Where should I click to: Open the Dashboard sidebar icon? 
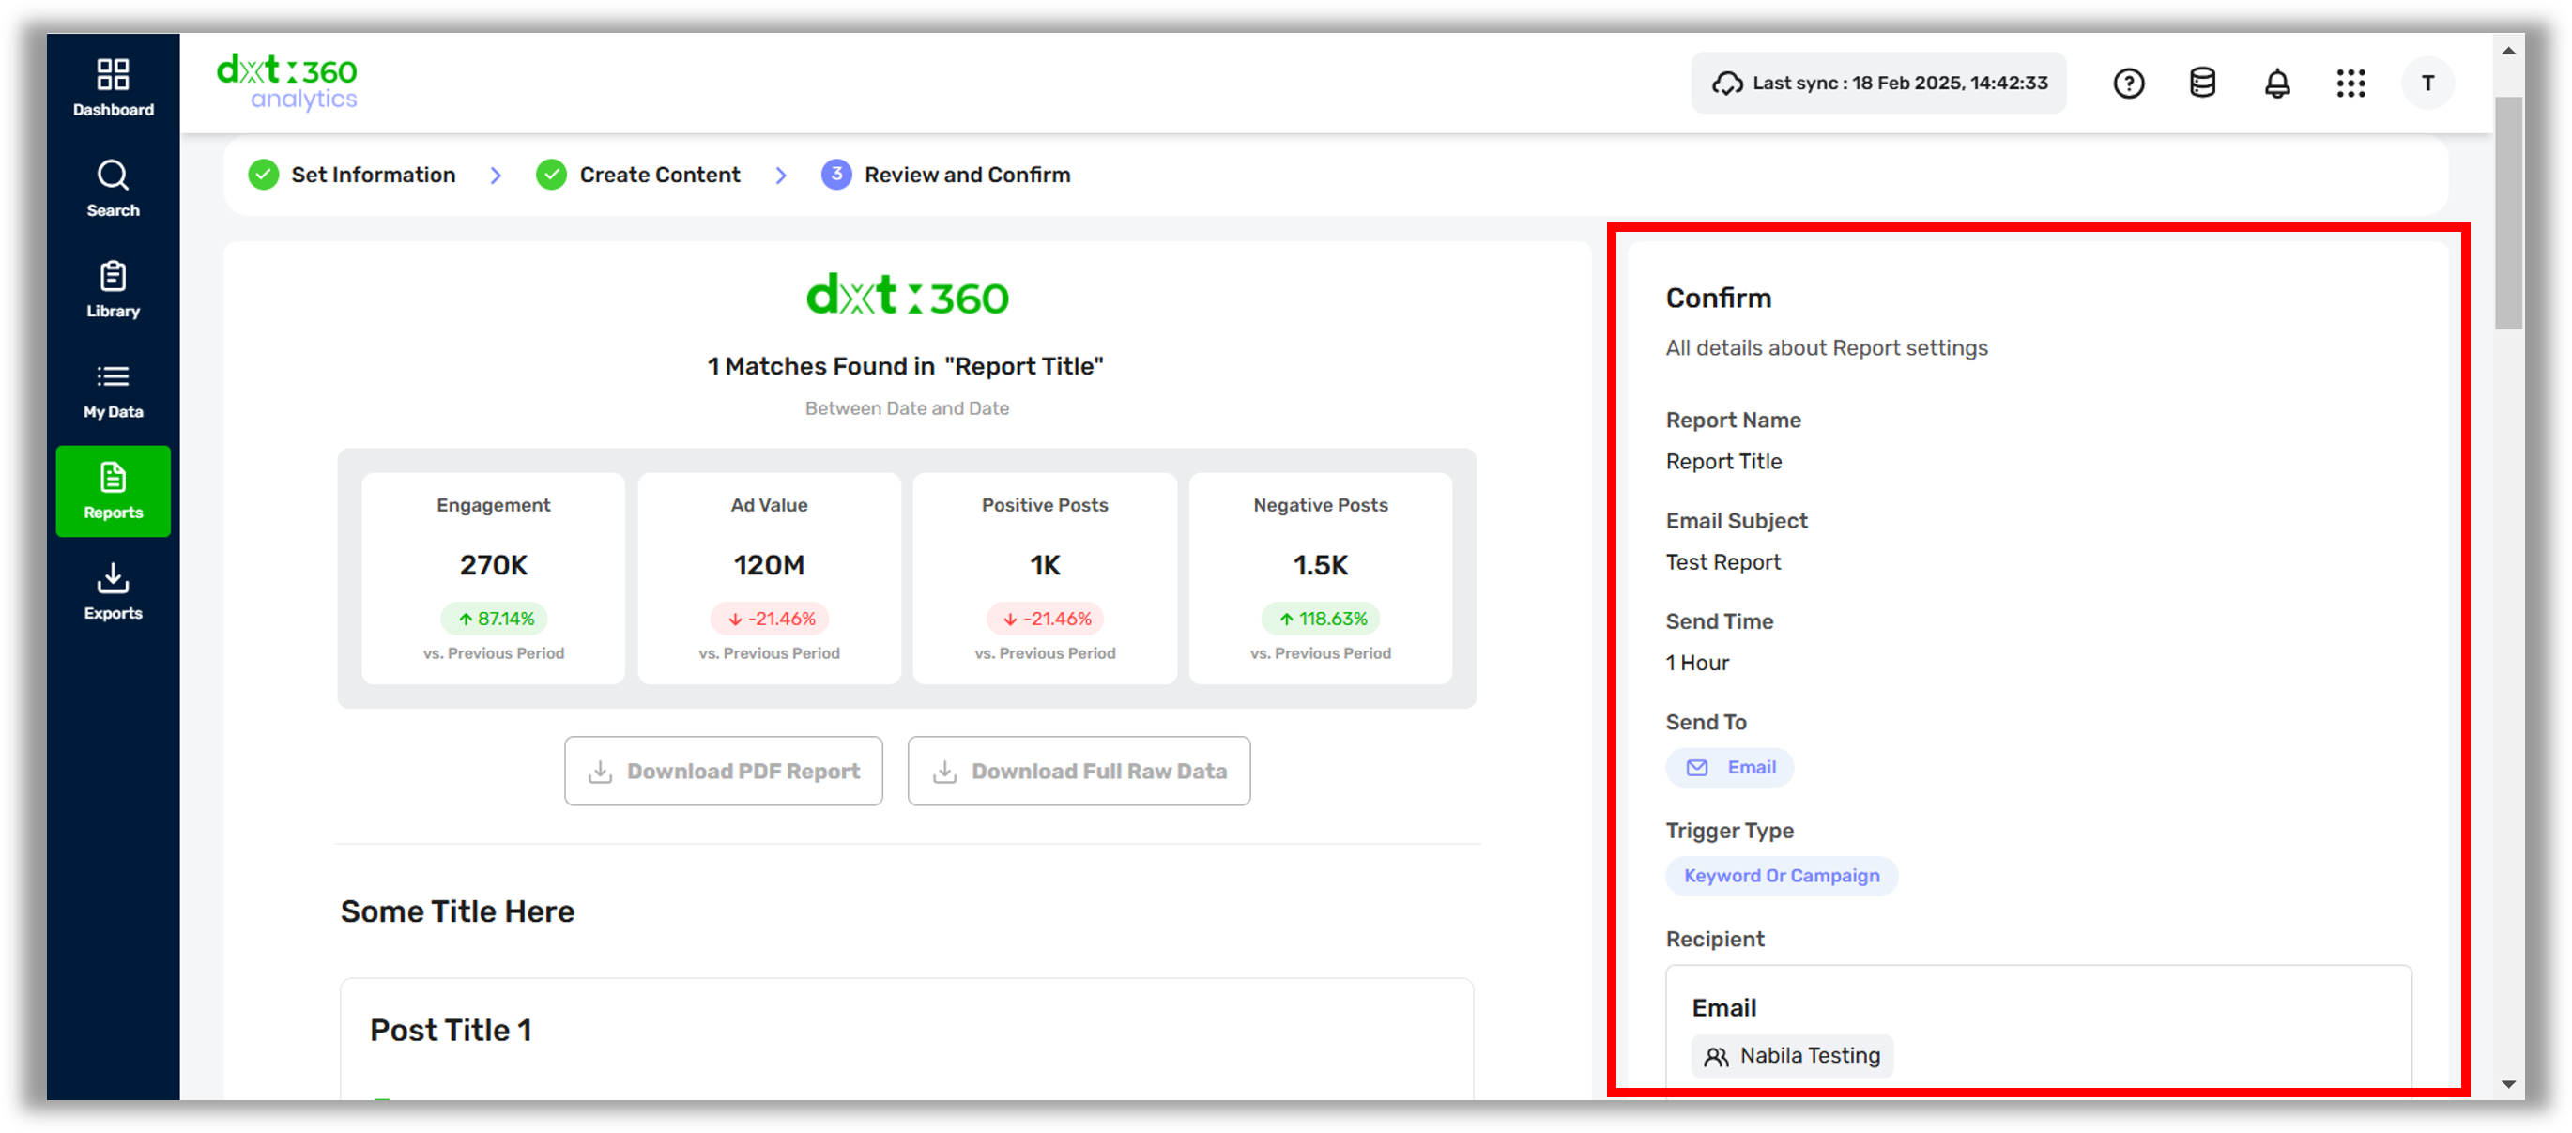click(113, 87)
